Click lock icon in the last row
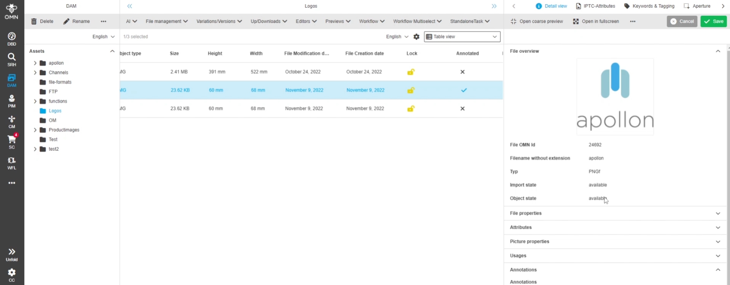 411,109
